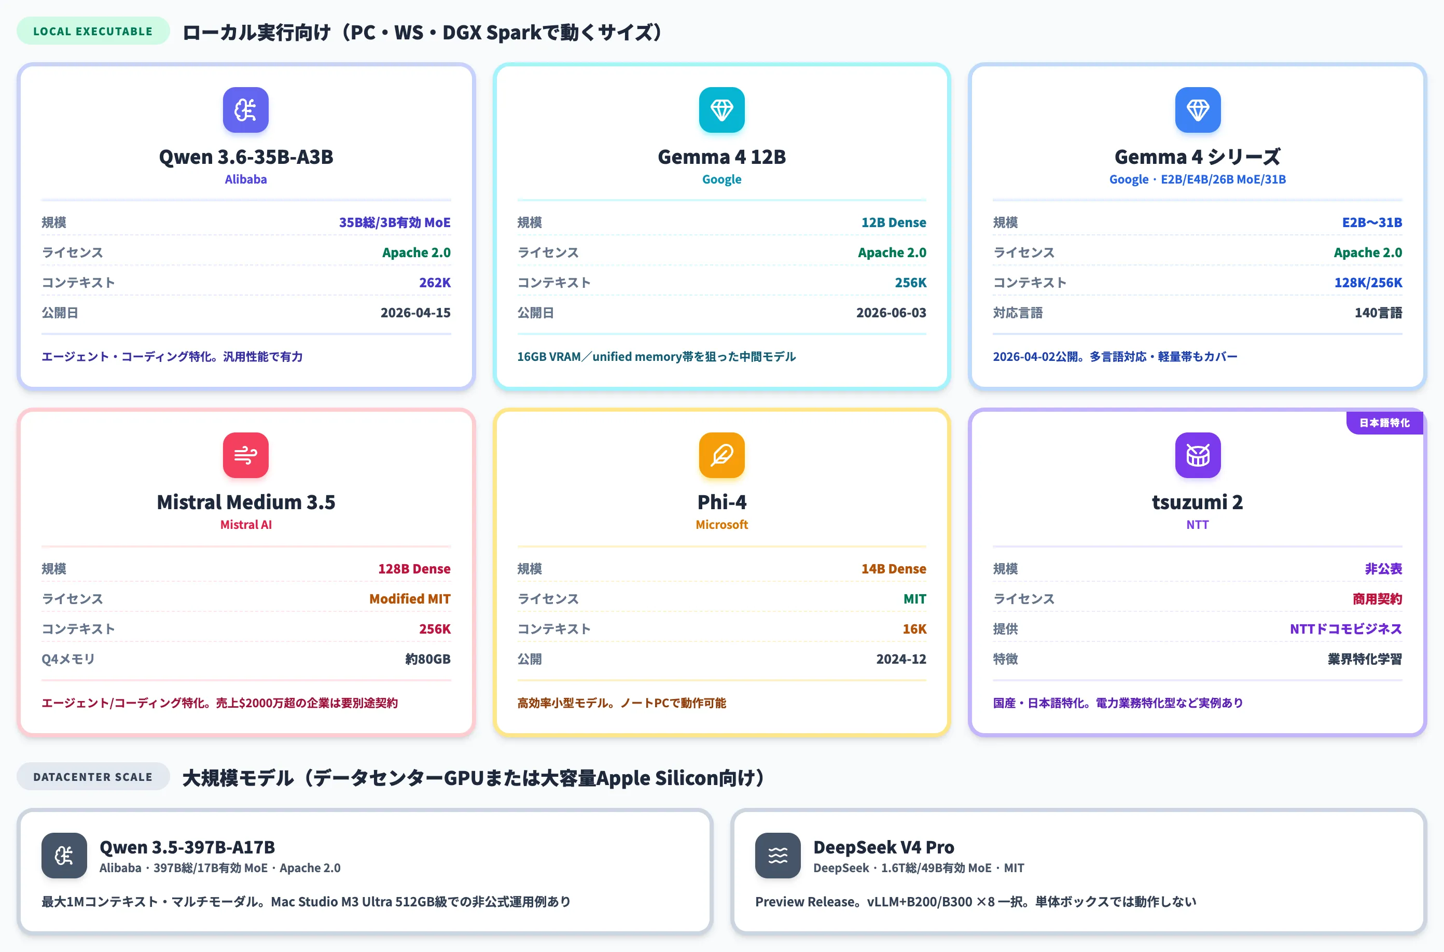Click the Gemma 4 シリーズ gem icon
The width and height of the screenshot is (1444, 952).
click(x=1198, y=110)
